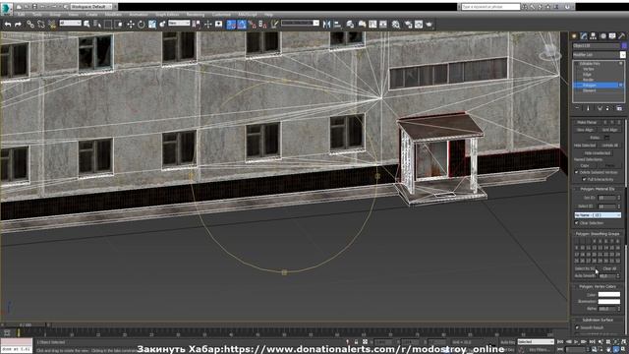Open the Tools menu
Screen dimensions: 629x354
37,15
